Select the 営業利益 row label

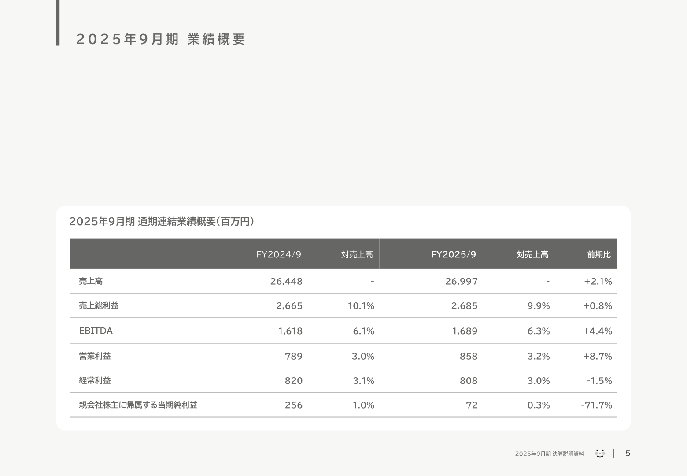tap(95, 356)
